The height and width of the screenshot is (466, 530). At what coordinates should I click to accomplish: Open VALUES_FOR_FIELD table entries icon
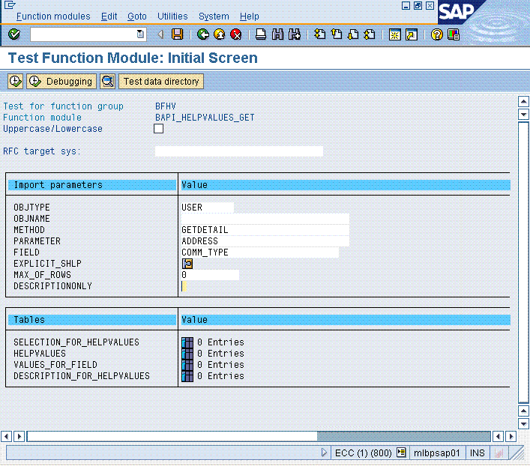point(187,365)
